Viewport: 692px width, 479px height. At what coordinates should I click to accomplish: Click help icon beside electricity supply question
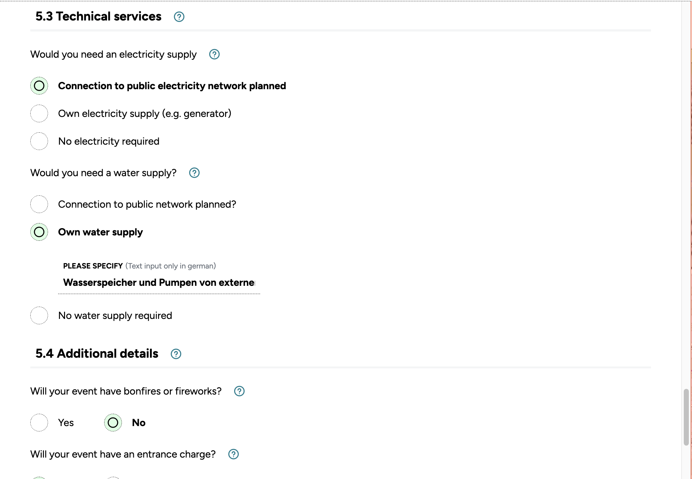[x=214, y=55]
